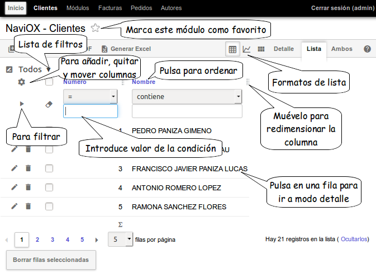Image resolution: width=376 pixels, height=272 pixels.
Task: Click the Excel file icon in the toolbar
Action: tap(104, 49)
